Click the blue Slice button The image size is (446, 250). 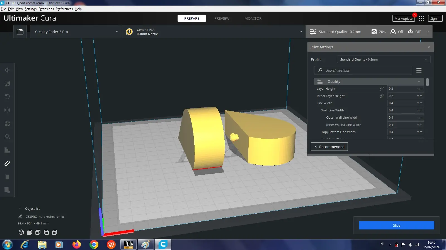point(396,225)
